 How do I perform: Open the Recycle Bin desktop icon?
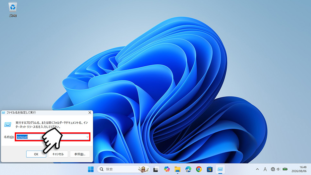tap(13, 10)
